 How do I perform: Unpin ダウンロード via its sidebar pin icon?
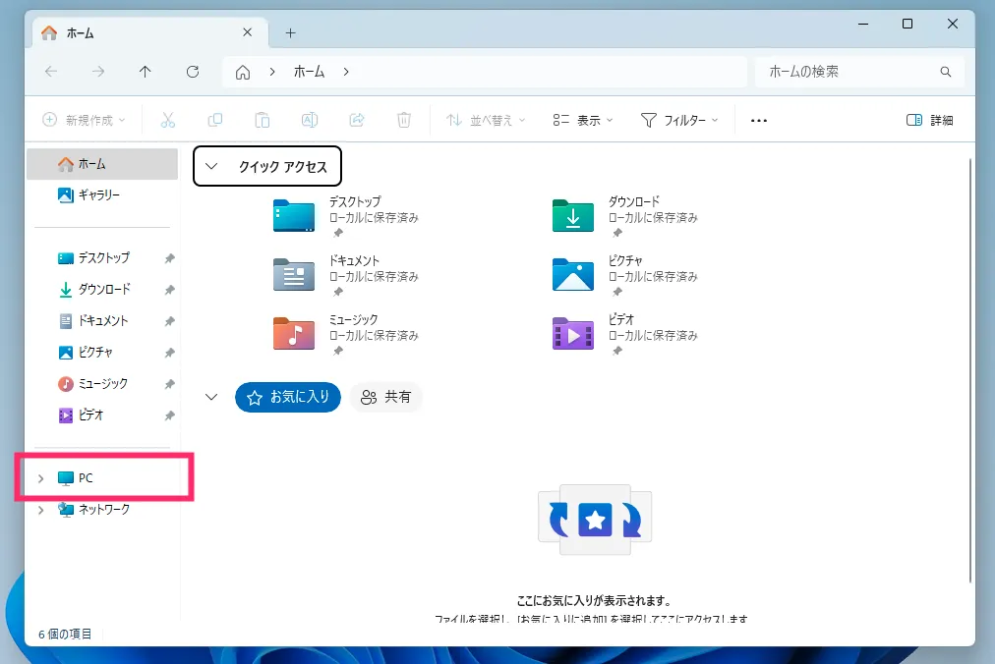click(169, 290)
